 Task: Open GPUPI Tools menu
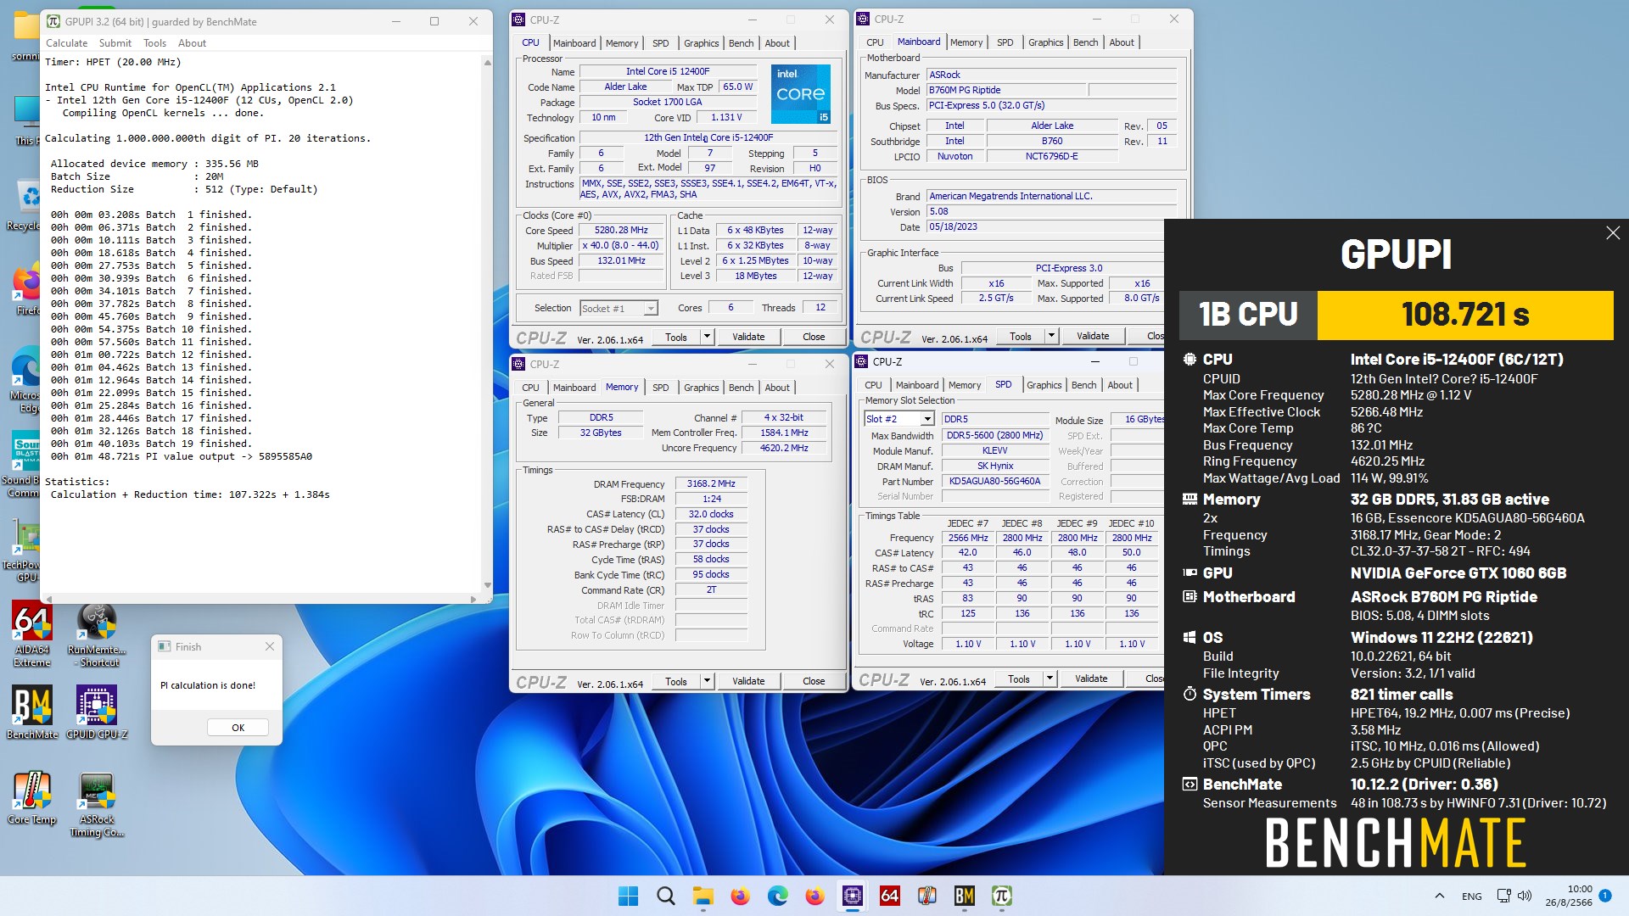coord(154,43)
